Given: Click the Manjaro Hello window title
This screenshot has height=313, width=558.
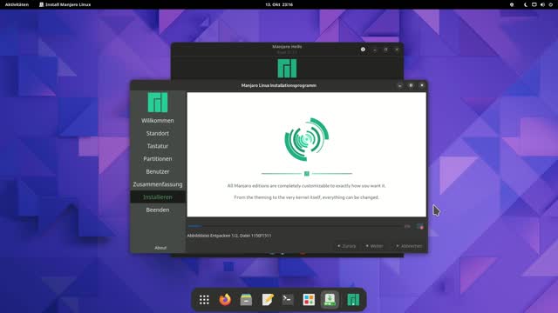Looking at the screenshot, I should pos(287,46).
